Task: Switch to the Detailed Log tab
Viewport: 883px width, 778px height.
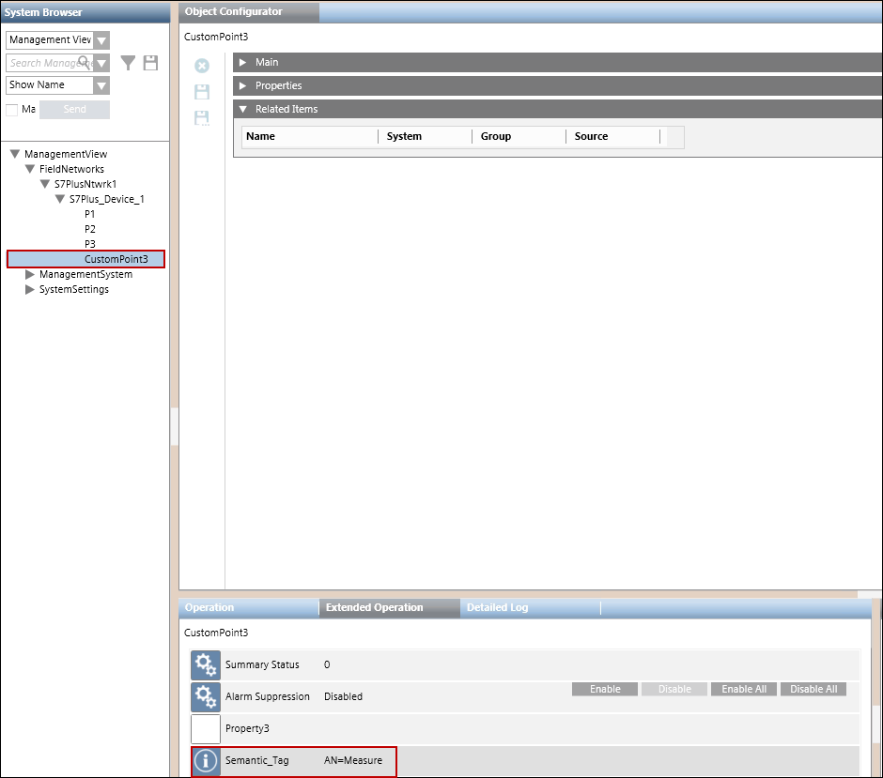Action: click(497, 607)
